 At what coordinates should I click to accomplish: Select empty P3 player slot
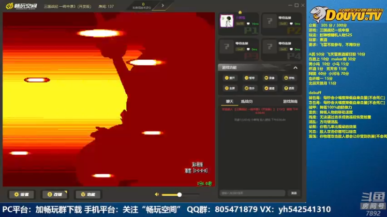click(238, 50)
